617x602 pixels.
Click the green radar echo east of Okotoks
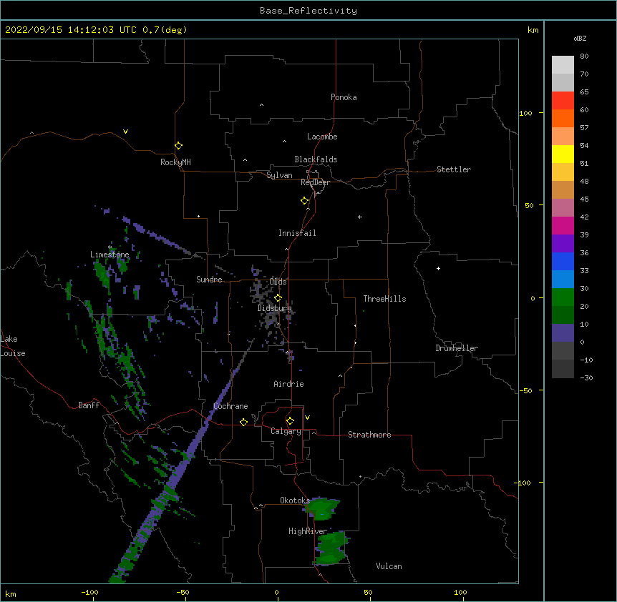(x=321, y=508)
